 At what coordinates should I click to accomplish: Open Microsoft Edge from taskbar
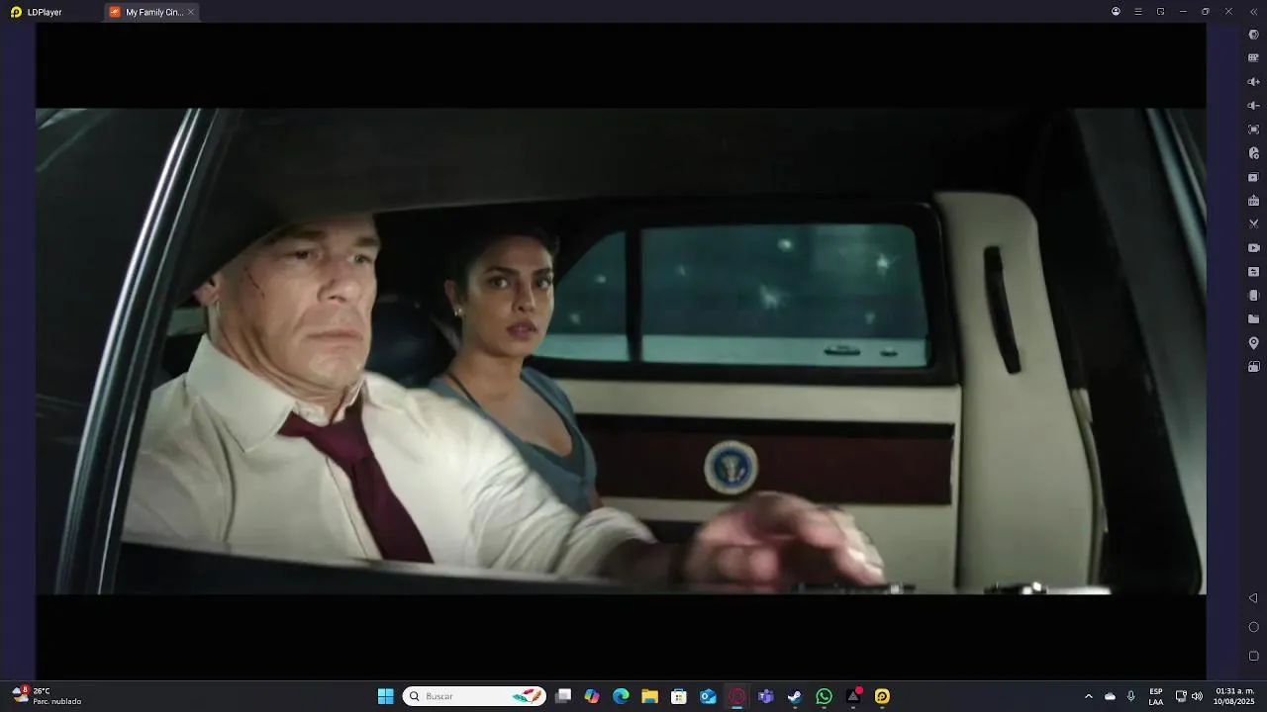(621, 696)
